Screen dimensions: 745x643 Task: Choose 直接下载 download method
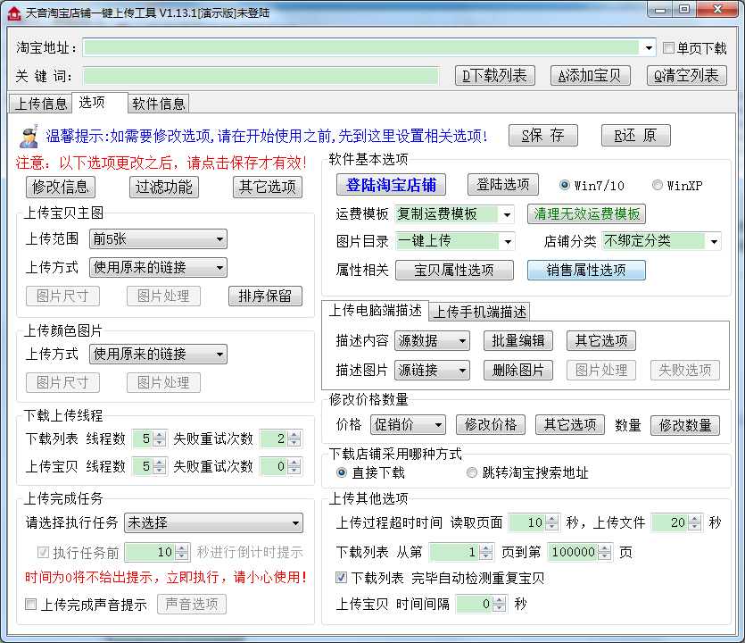[x=341, y=472]
